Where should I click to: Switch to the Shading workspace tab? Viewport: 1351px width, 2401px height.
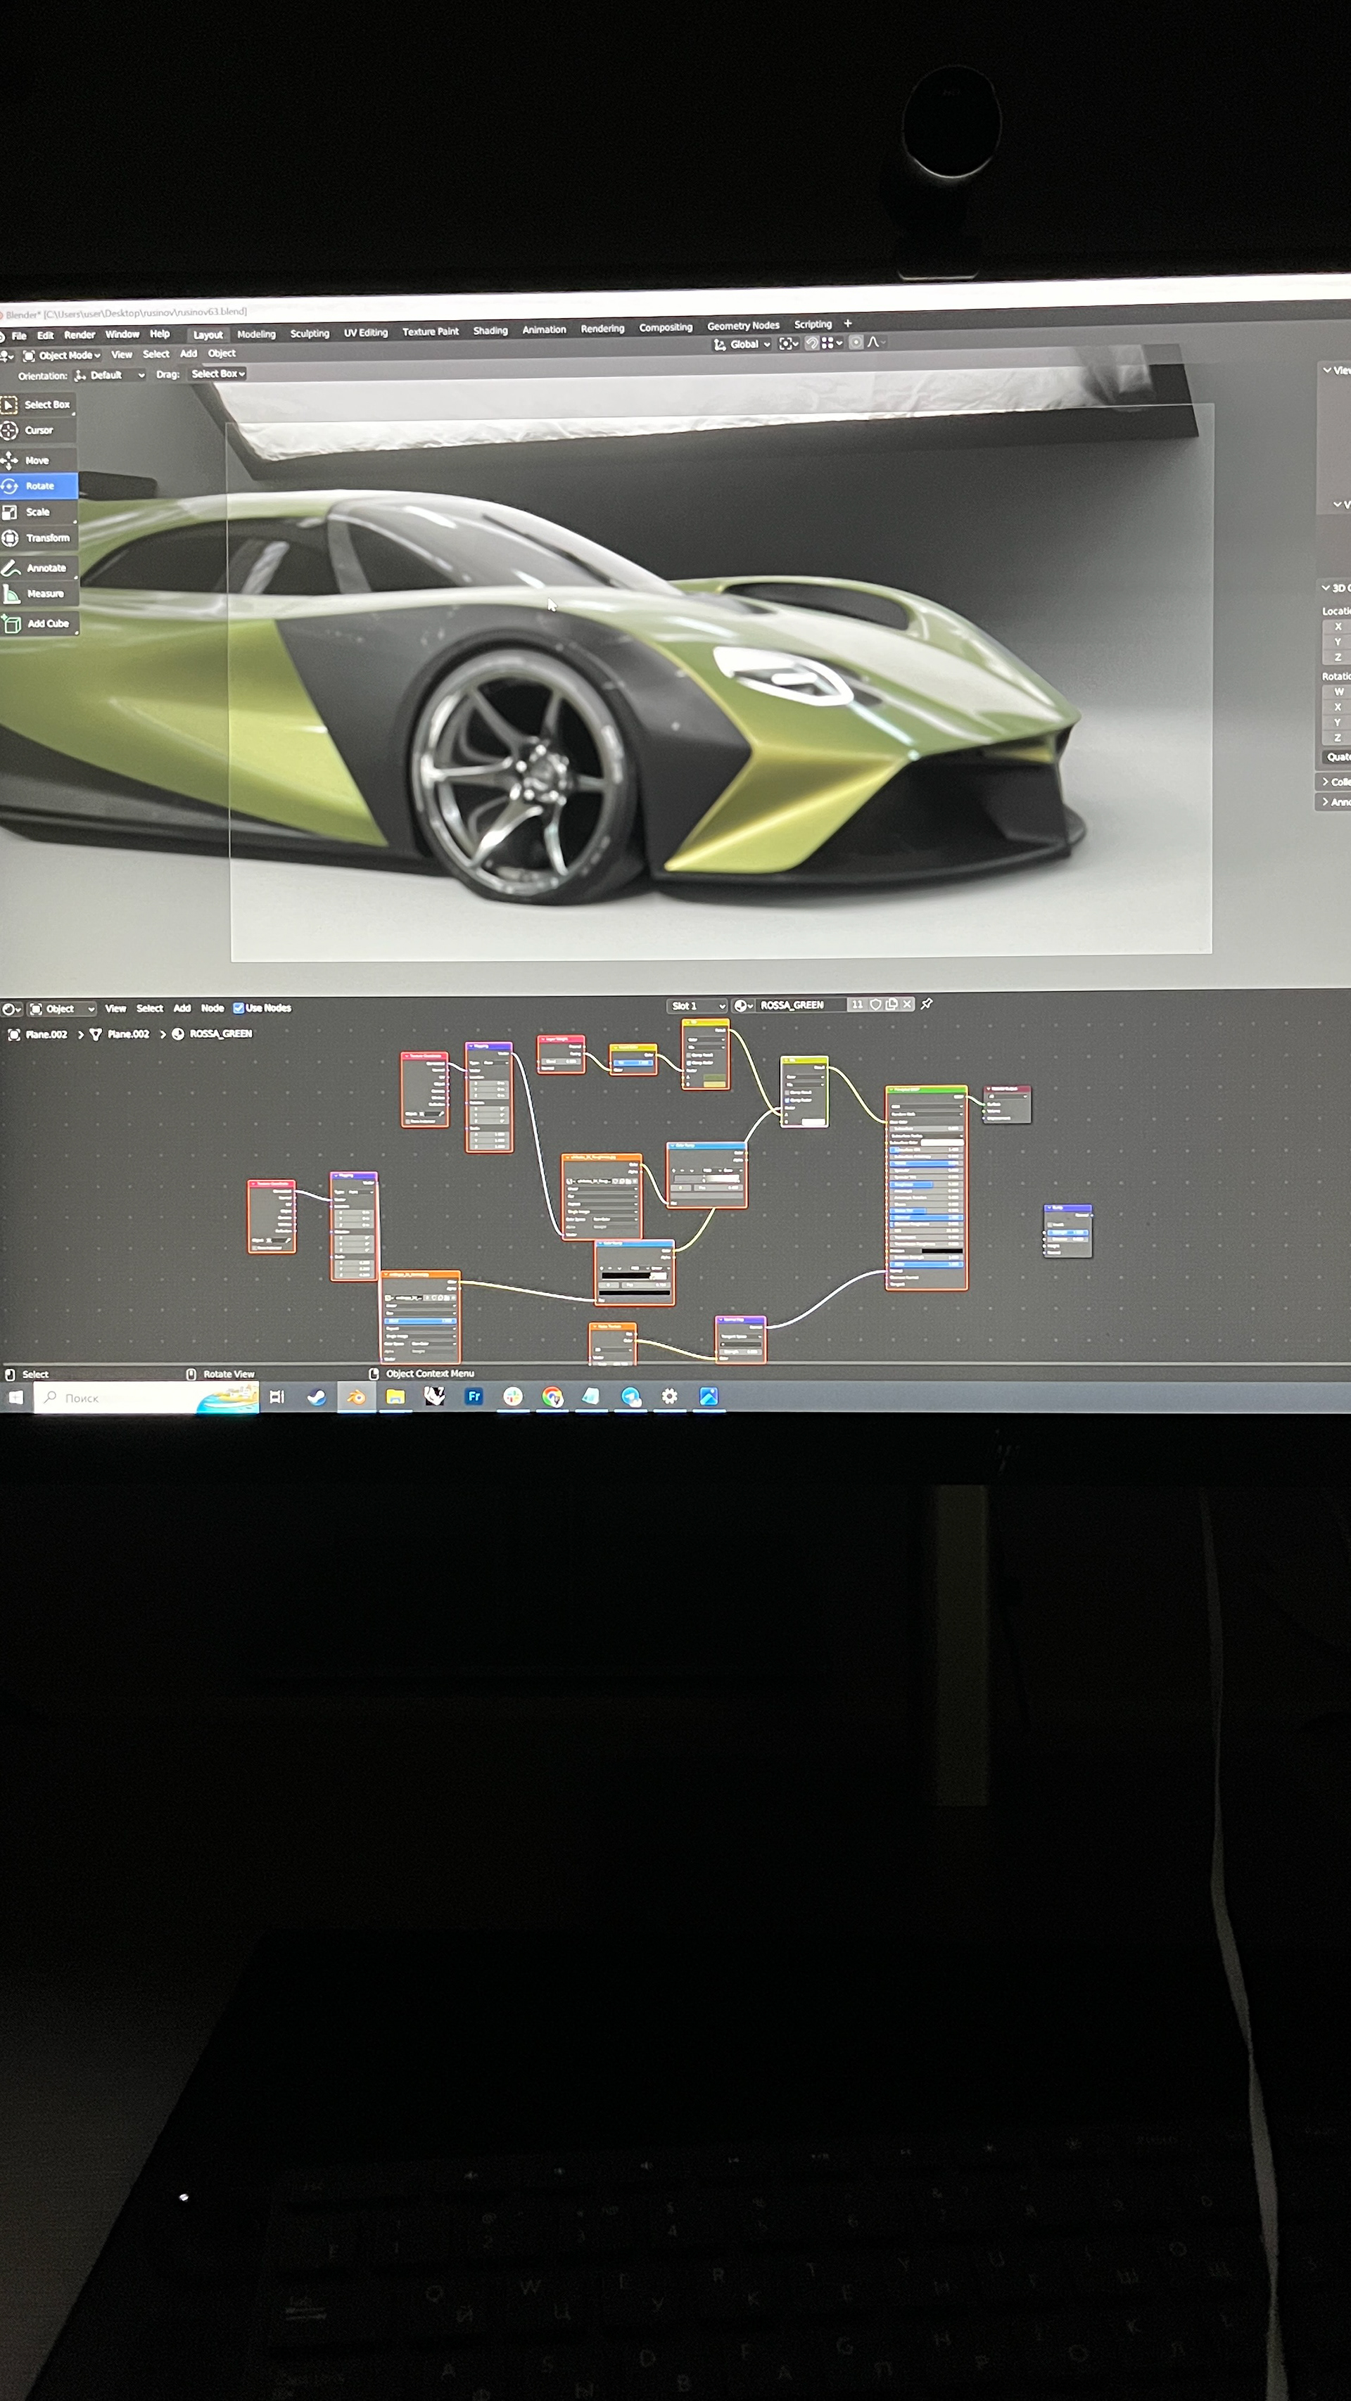point(490,331)
